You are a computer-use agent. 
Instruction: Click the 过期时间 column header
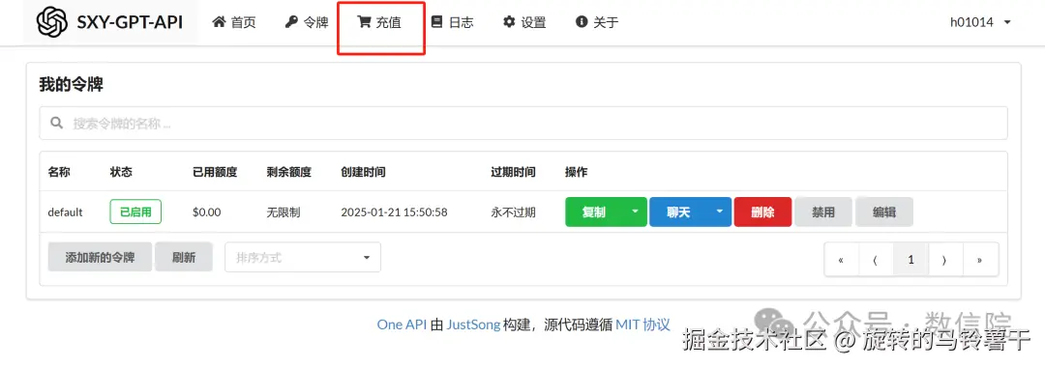tap(513, 172)
